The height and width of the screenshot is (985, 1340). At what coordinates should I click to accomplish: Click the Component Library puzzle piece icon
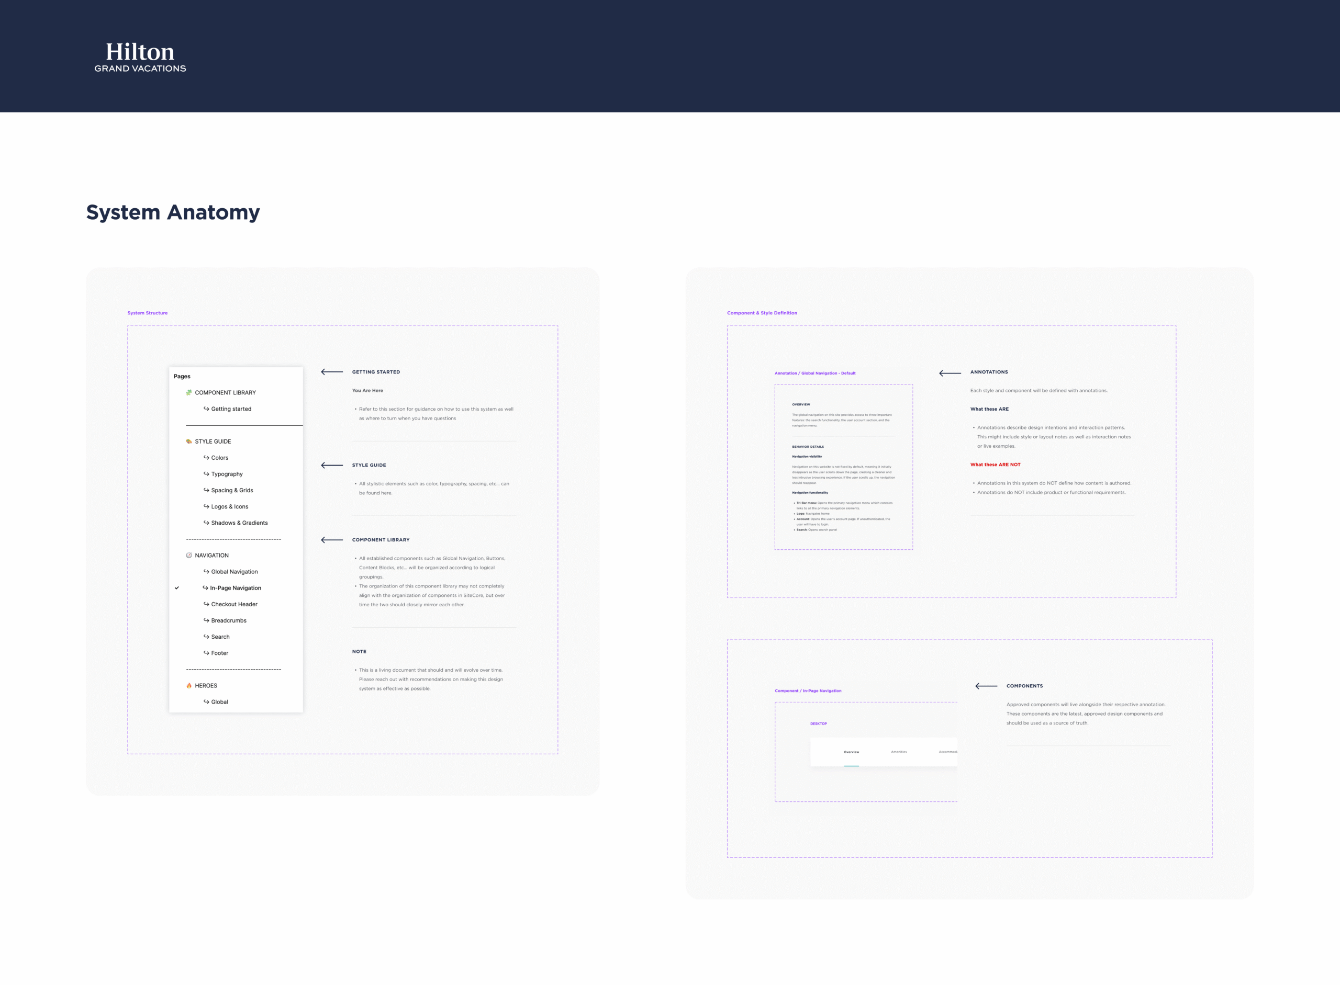coord(189,392)
